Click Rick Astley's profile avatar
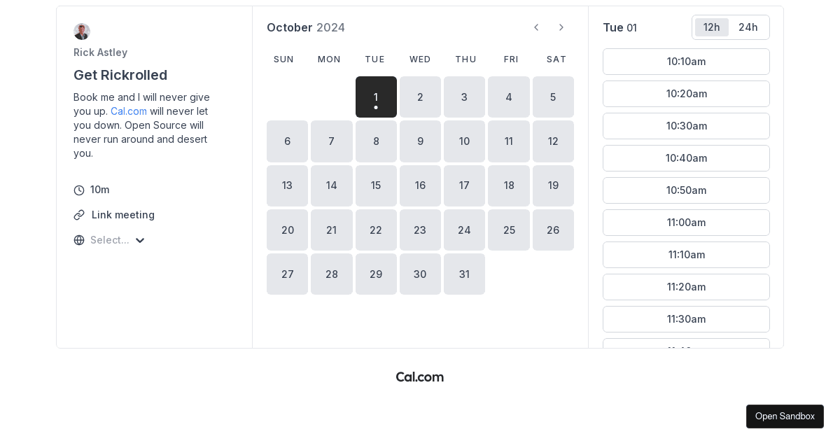 coord(82,31)
